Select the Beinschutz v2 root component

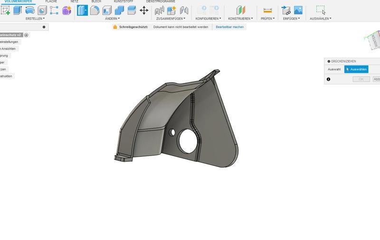click(11, 35)
